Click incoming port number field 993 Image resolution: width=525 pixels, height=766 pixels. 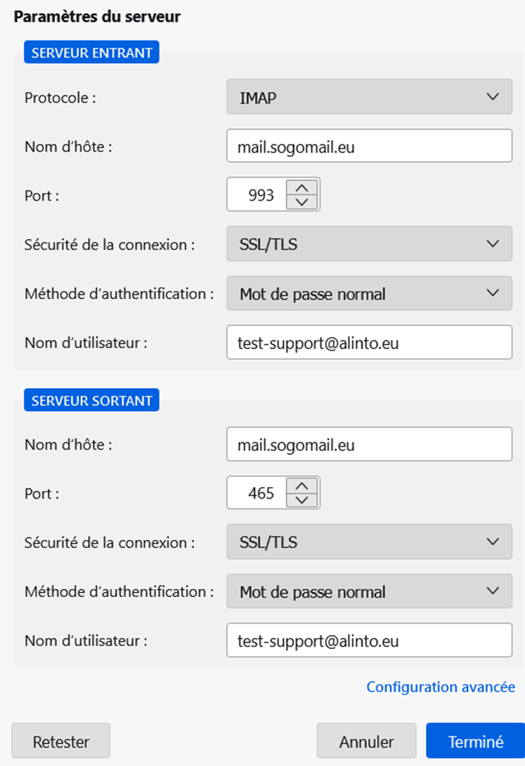click(x=257, y=195)
